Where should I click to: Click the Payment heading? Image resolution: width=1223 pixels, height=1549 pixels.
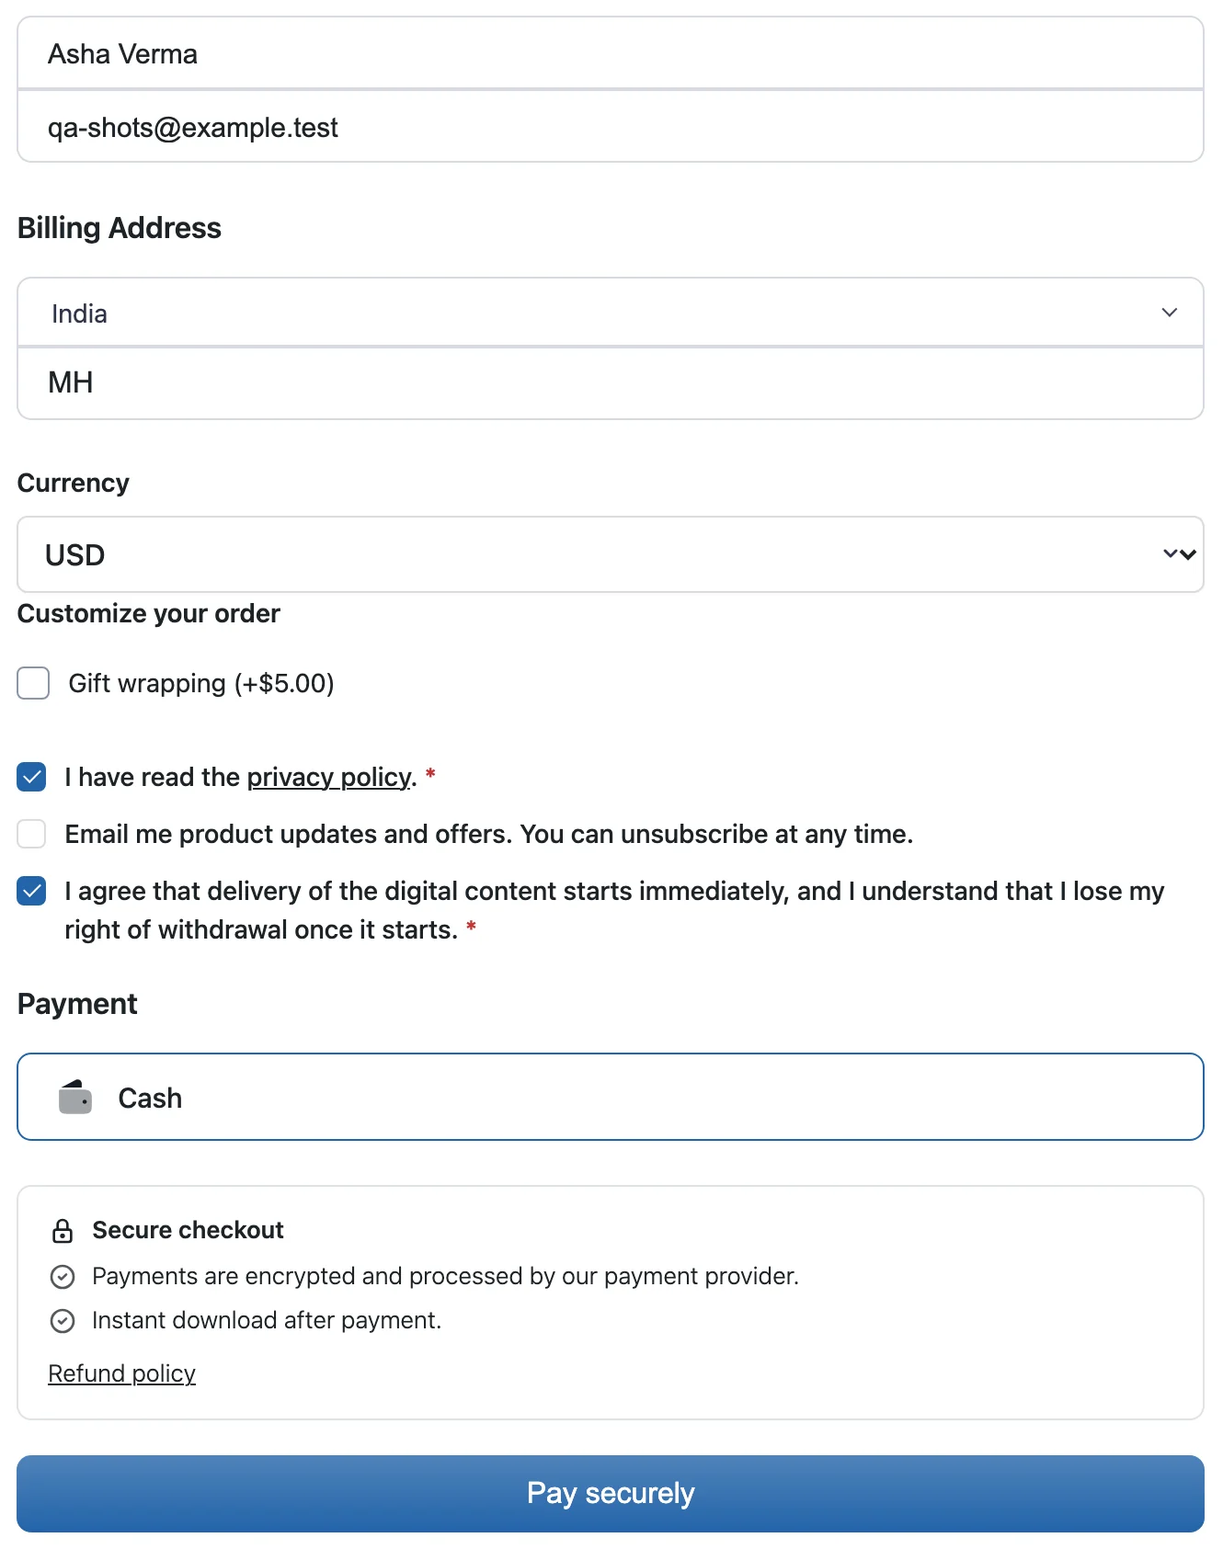pyautogui.click(x=77, y=1004)
